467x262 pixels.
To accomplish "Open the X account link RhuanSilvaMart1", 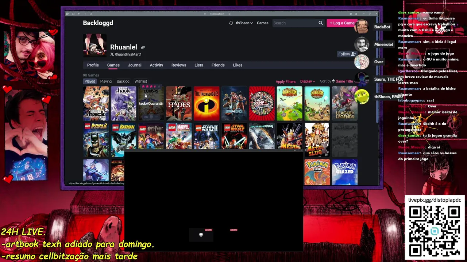I will [126, 54].
